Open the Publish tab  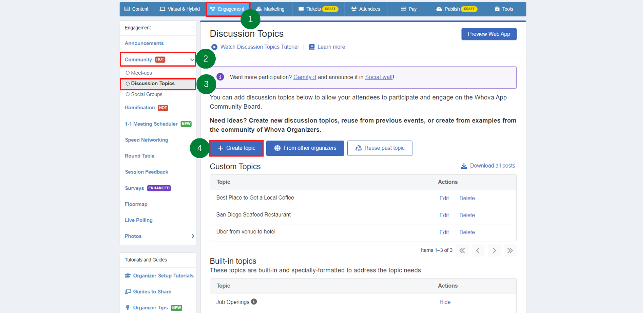click(457, 9)
